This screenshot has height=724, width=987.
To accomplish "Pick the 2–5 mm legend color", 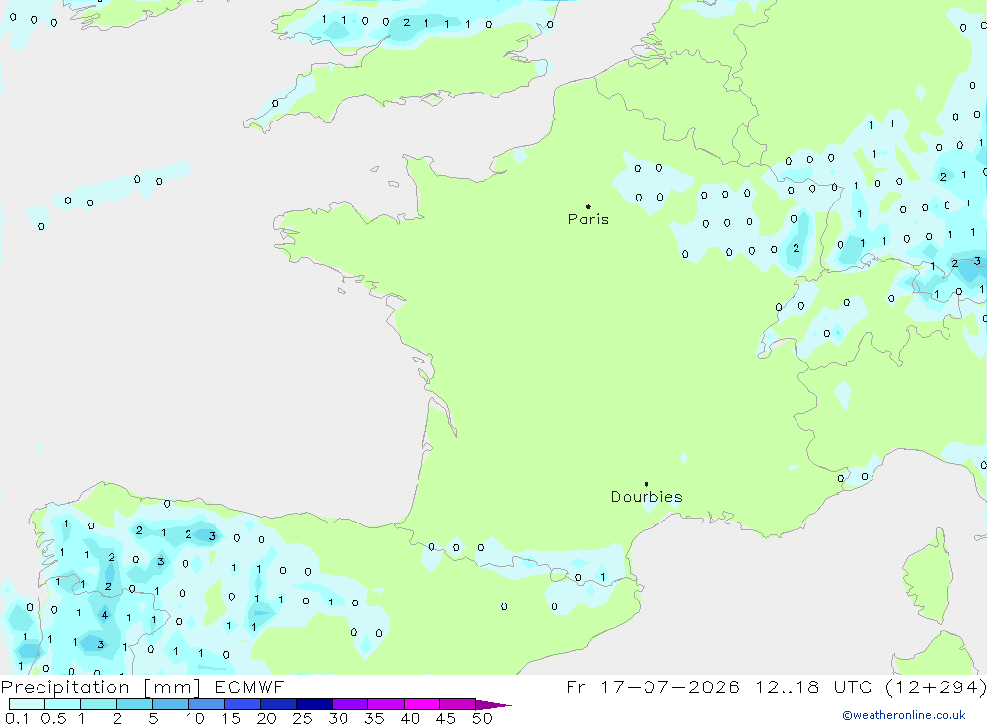I will tap(134, 704).
